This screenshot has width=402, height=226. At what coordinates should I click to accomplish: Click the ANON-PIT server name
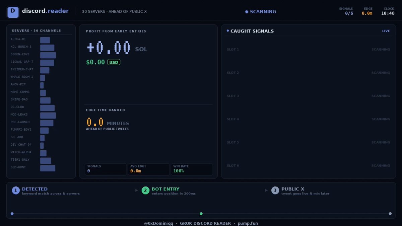(x=18, y=84)
